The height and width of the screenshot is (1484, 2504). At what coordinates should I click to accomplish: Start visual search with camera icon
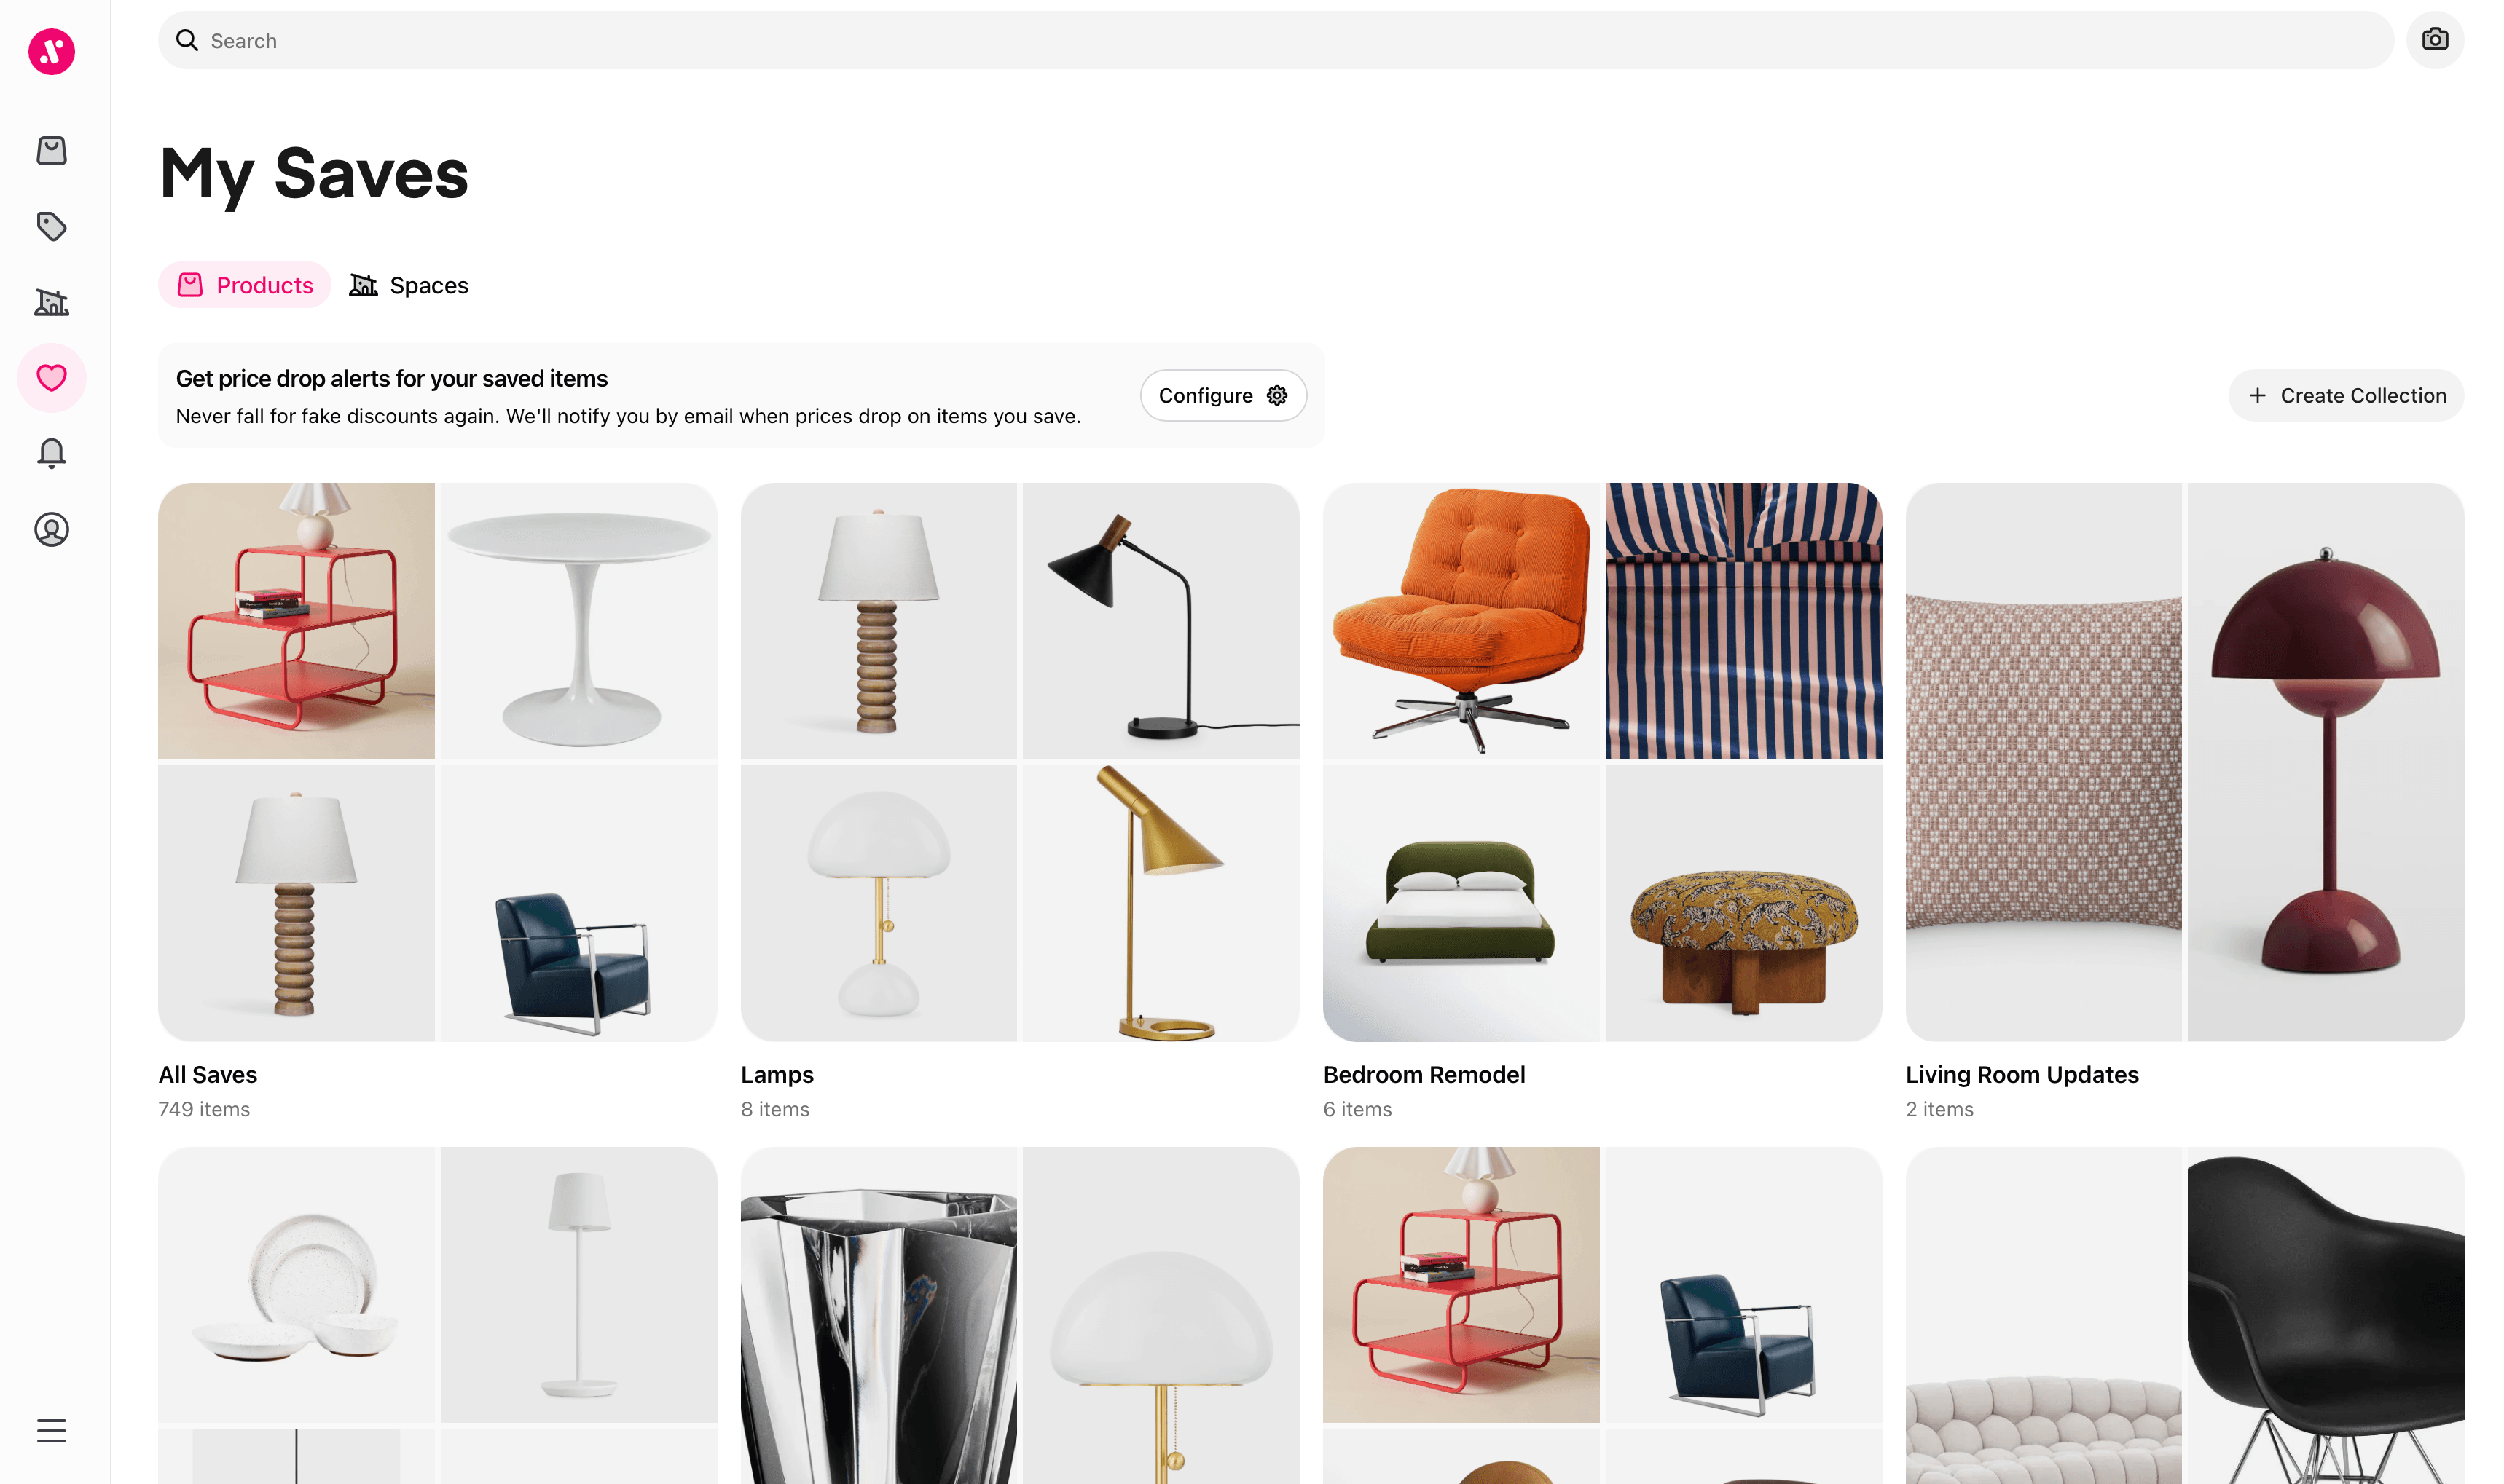point(2434,40)
